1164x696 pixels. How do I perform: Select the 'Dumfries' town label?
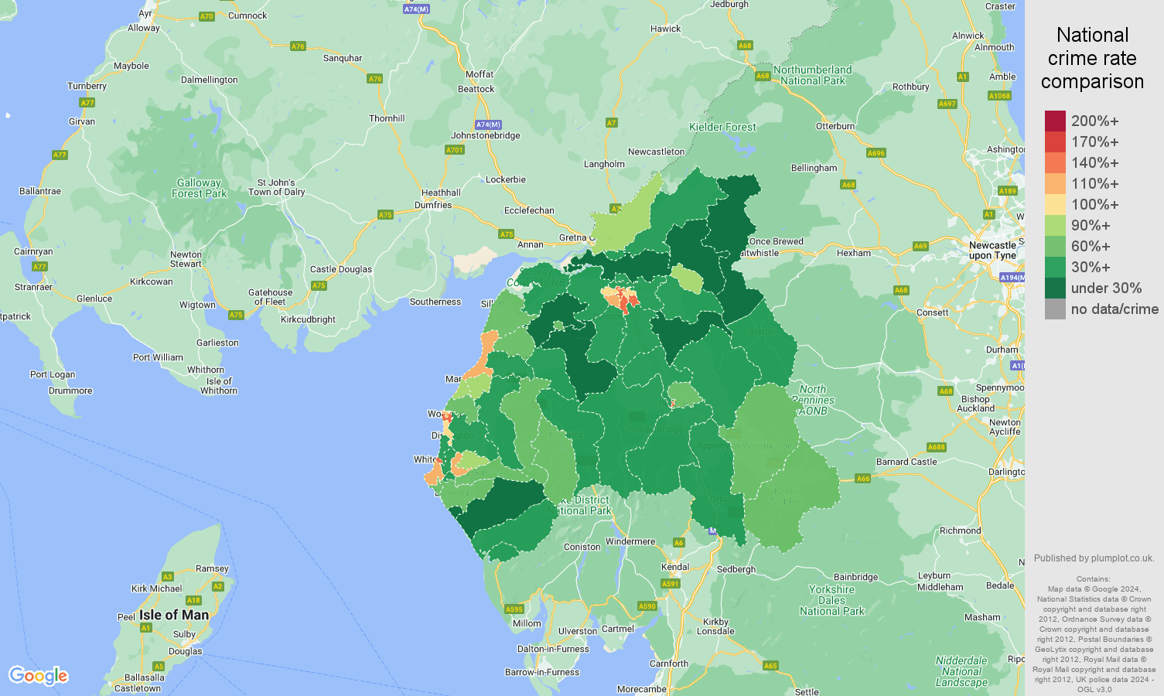(433, 205)
